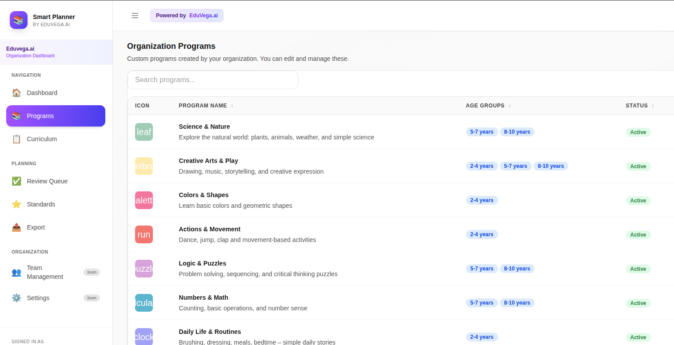Click the Active status badge for Colors & Shapes

click(x=638, y=201)
